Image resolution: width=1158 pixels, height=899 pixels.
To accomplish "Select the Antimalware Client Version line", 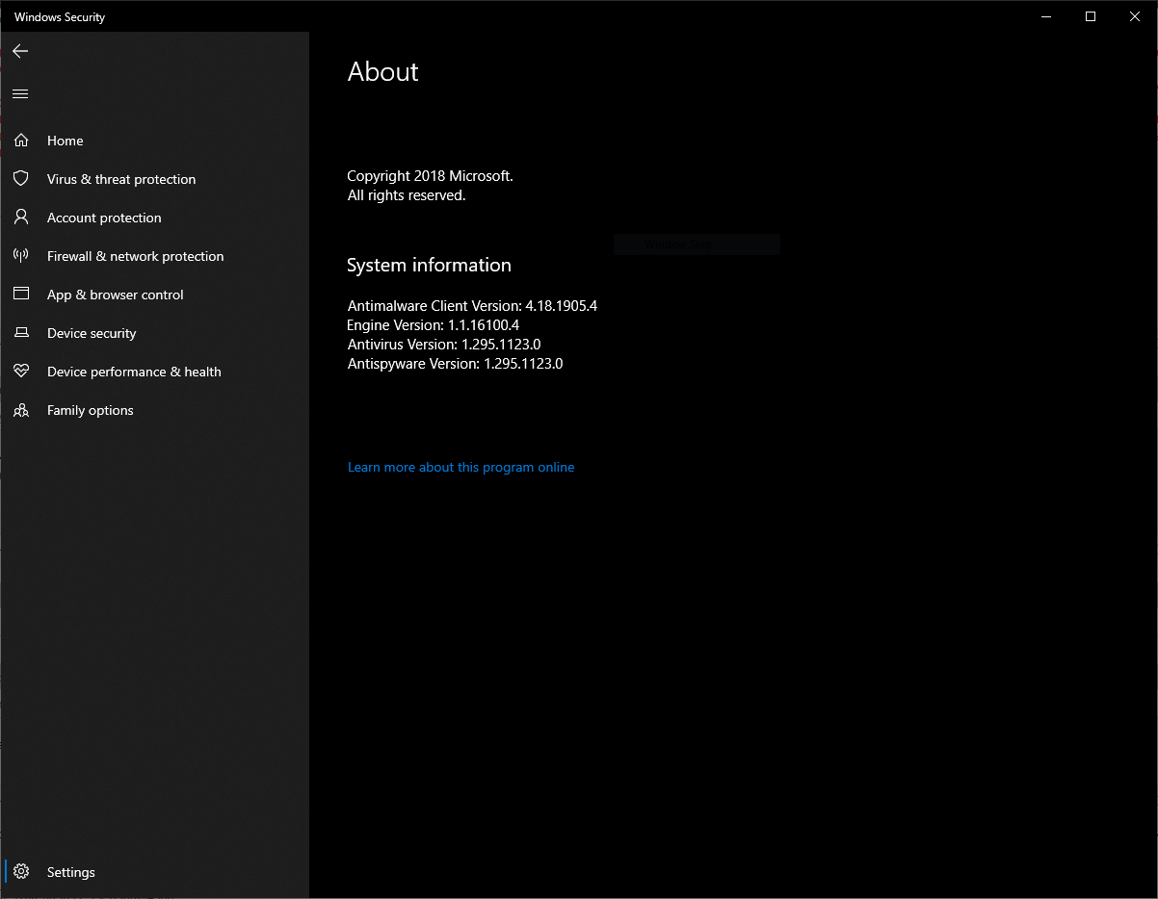I will click(472, 306).
